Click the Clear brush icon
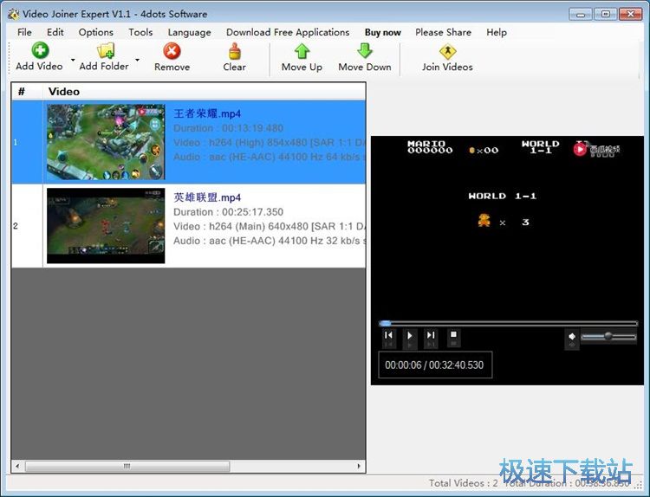Viewport: 650px width, 497px height. (x=235, y=51)
